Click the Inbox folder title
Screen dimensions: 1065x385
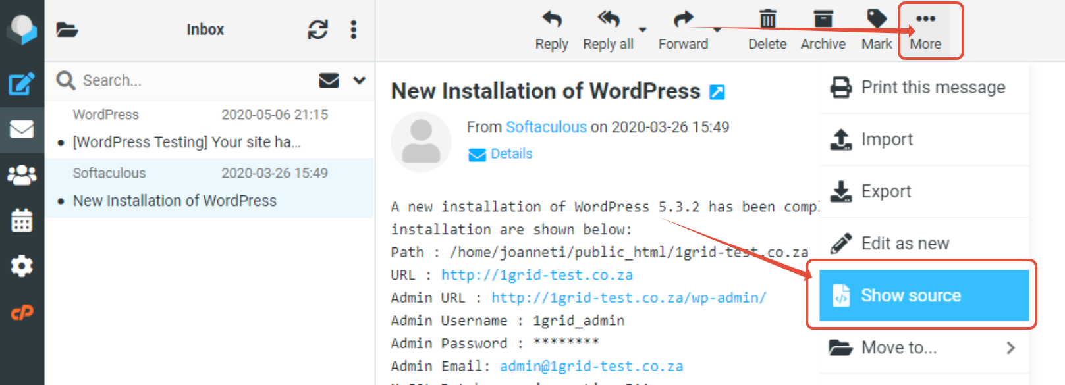pos(205,30)
